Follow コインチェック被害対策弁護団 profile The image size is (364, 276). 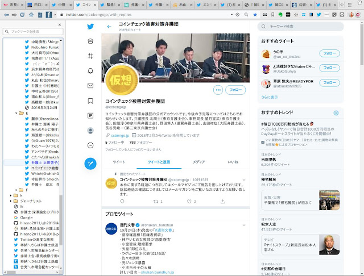tap(235, 90)
